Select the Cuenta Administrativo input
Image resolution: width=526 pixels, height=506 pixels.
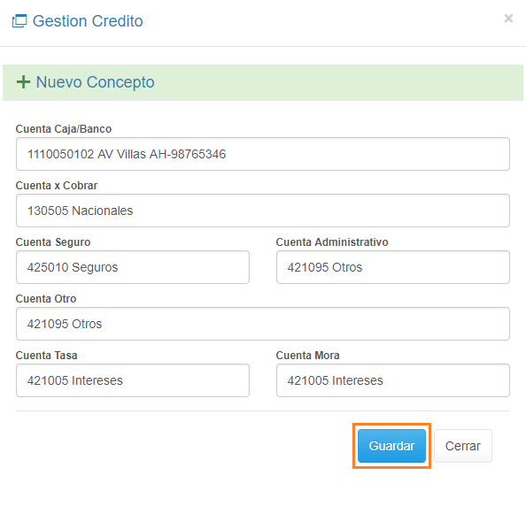393,267
